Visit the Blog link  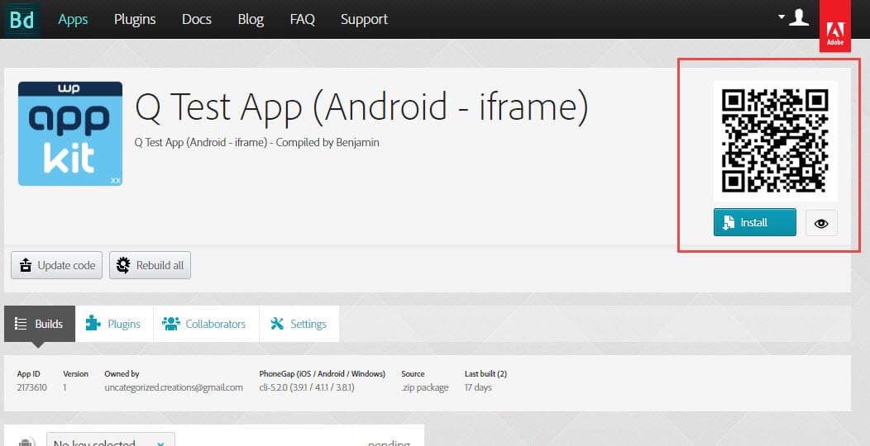coord(251,19)
